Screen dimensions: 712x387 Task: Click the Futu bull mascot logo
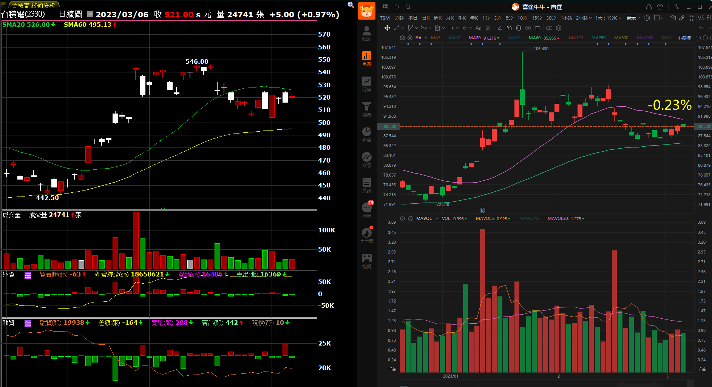click(366, 11)
